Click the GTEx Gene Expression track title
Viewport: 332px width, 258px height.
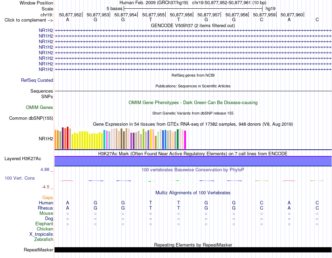[x=193, y=124]
